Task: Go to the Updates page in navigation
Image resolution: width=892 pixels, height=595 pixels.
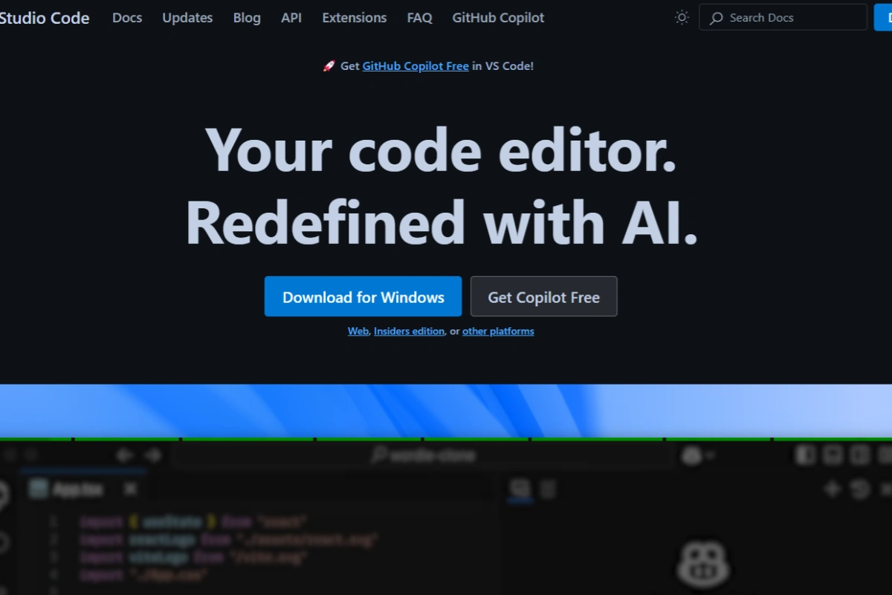Action: [187, 18]
